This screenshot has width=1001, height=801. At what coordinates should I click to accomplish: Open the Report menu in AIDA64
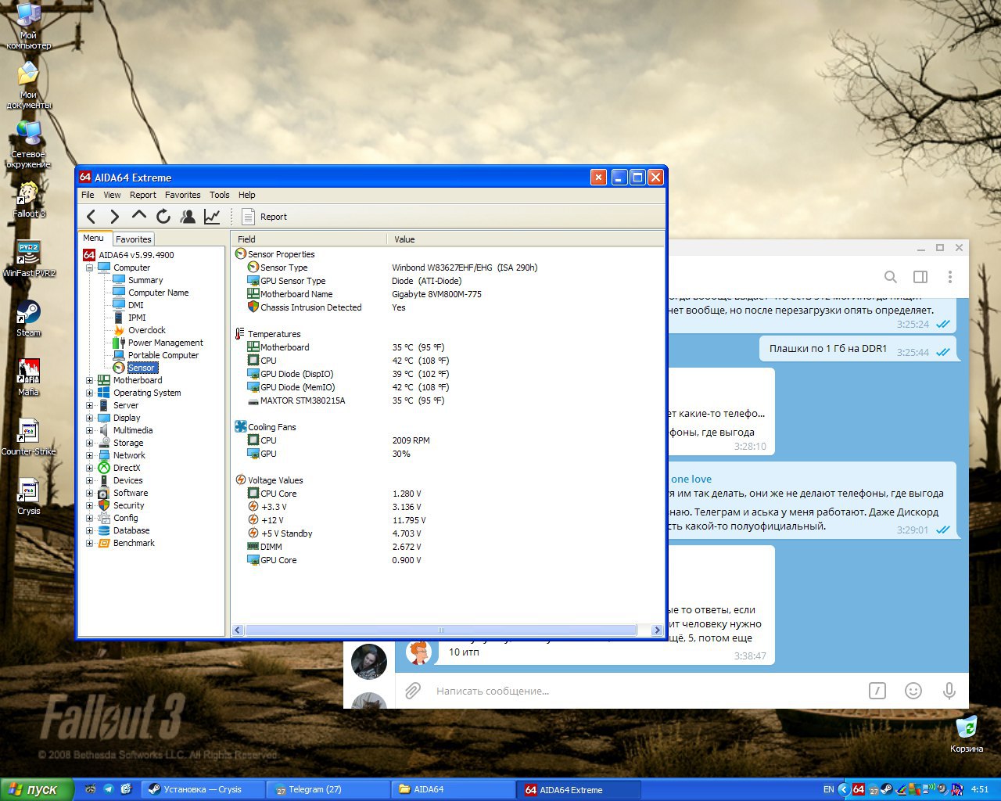pos(142,195)
